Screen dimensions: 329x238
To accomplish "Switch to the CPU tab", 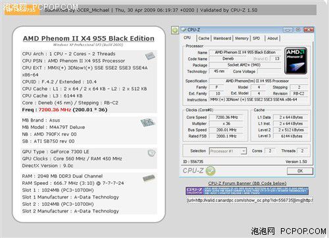I will [x=187, y=38].
